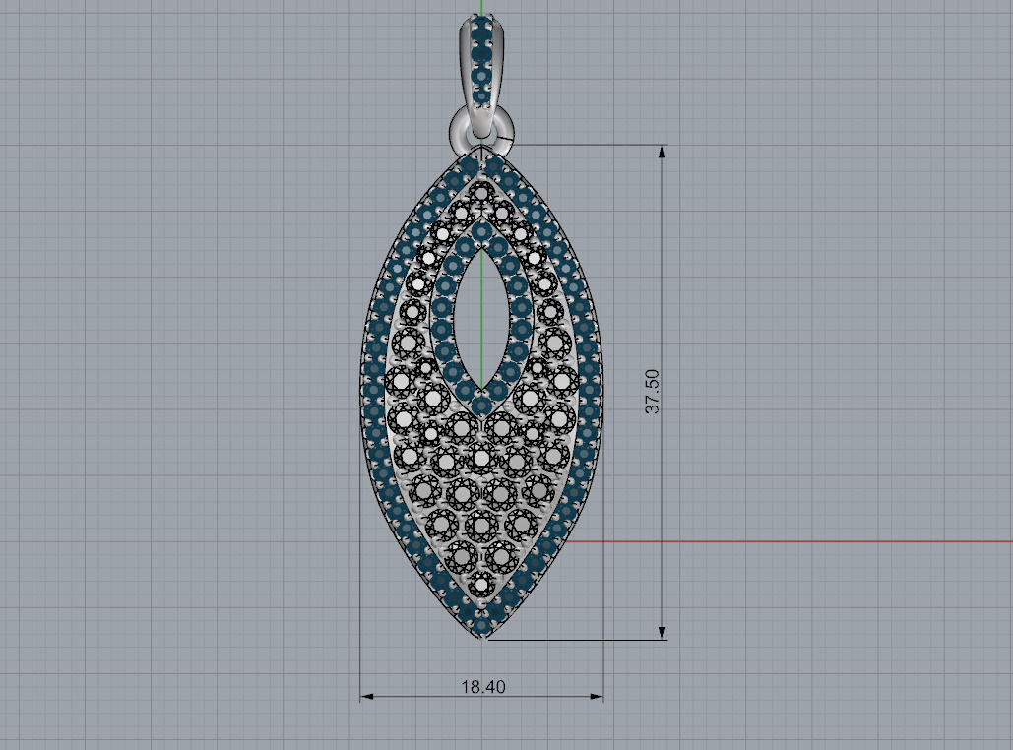Select the lowest white gem near the pendant tip

481,584
